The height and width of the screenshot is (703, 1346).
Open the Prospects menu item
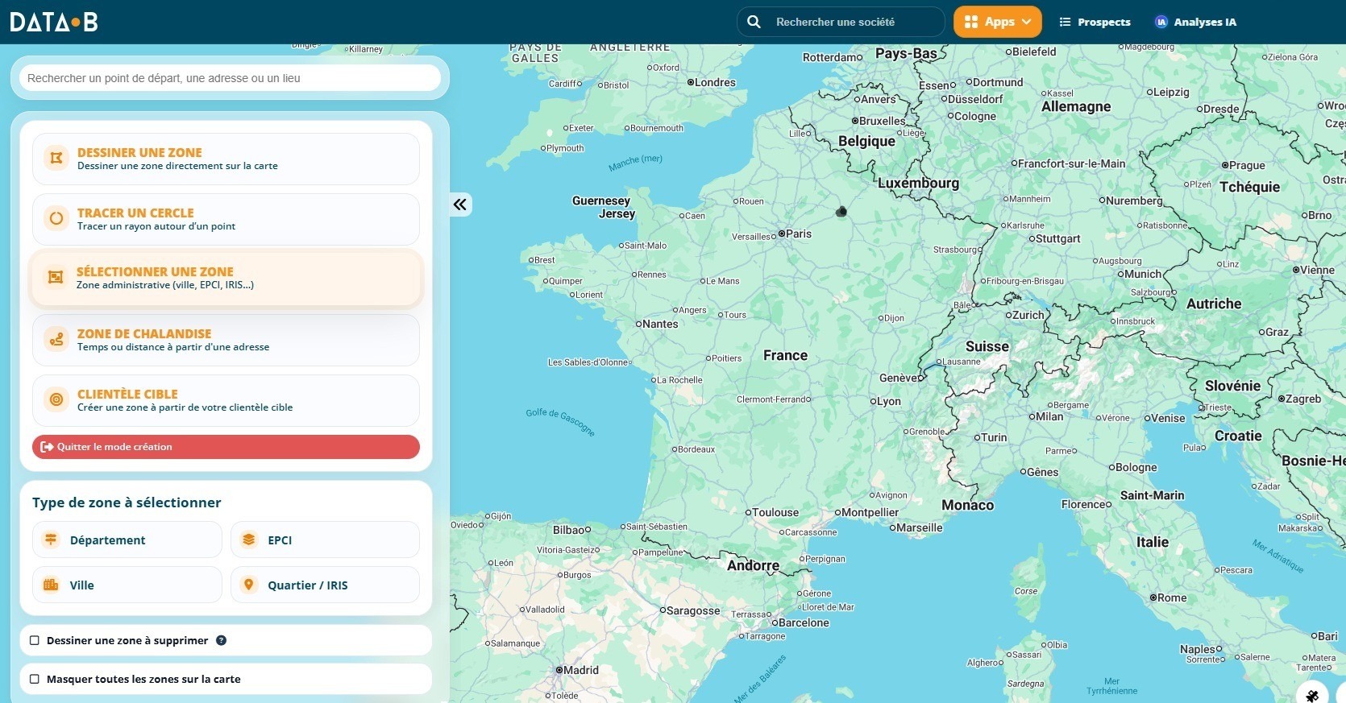1095,22
